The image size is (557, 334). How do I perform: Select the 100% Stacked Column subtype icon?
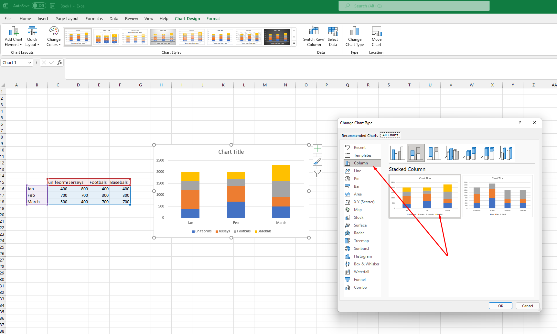[434, 153]
